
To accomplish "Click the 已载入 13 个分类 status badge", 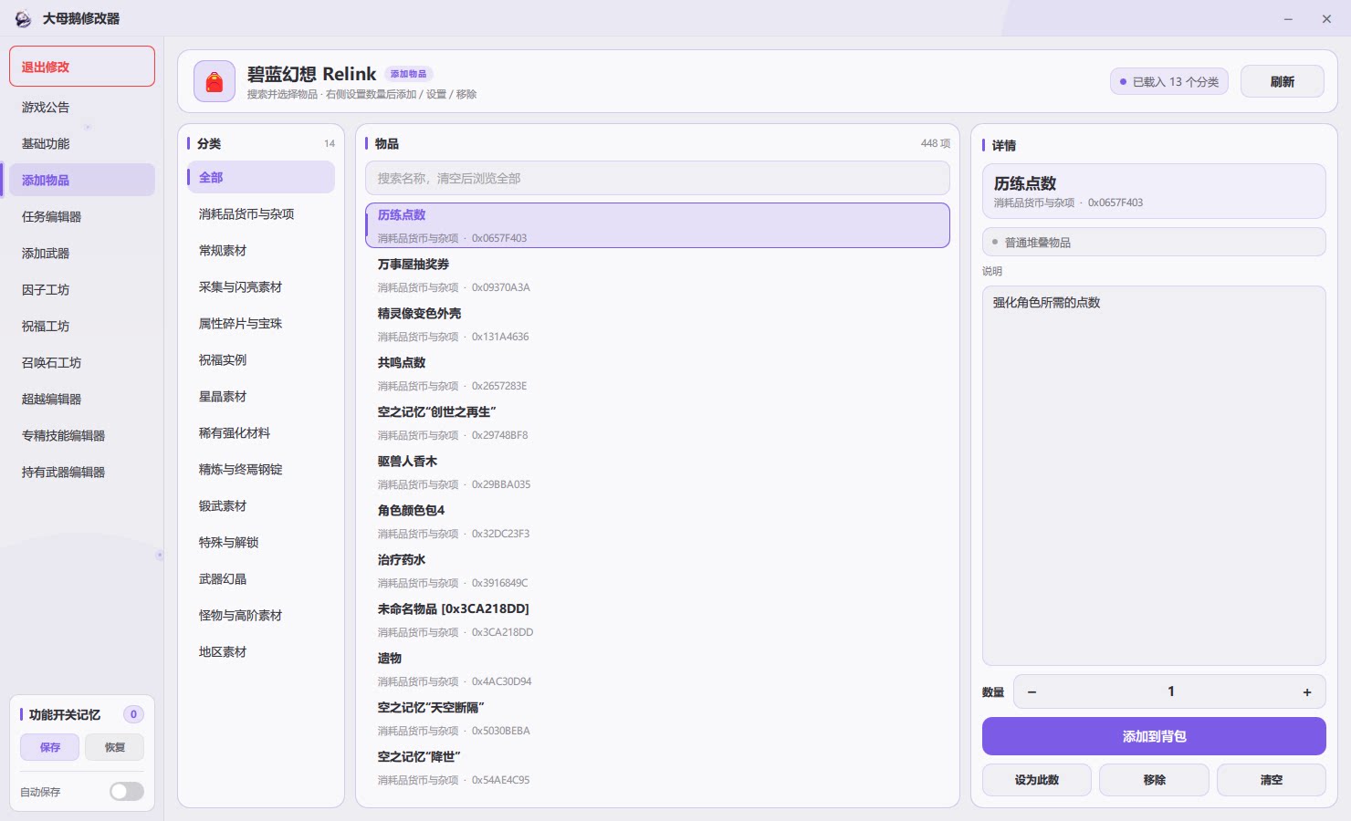I will [x=1169, y=81].
